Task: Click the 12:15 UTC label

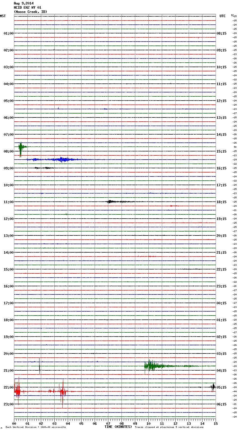Action: click(221, 101)
